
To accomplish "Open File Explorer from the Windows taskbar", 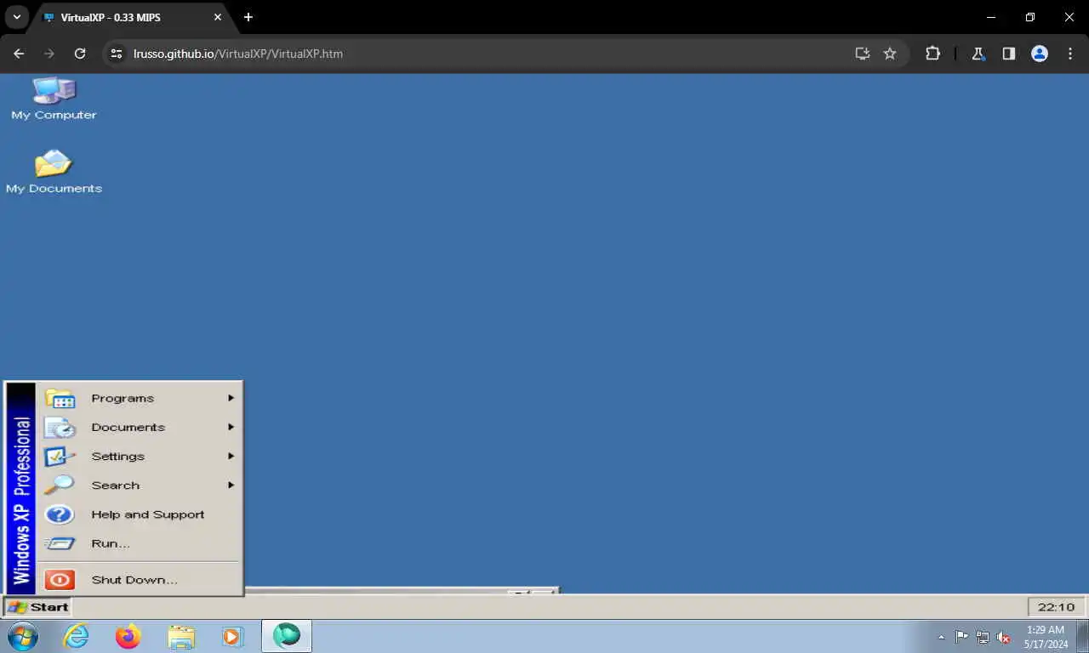I will coord(181,636).
